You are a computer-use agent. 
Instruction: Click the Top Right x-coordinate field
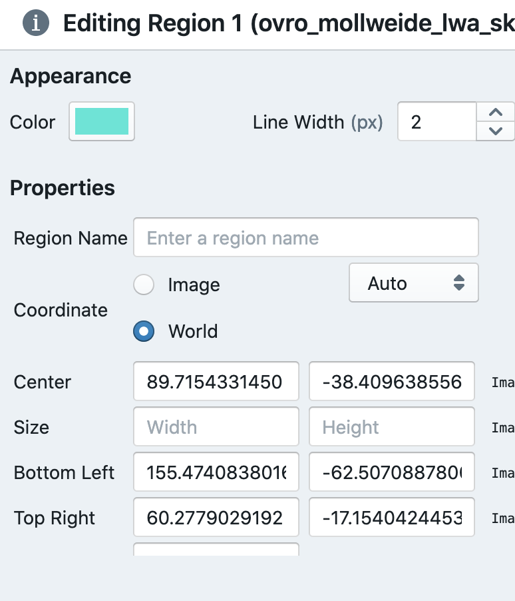coord(216,517)
